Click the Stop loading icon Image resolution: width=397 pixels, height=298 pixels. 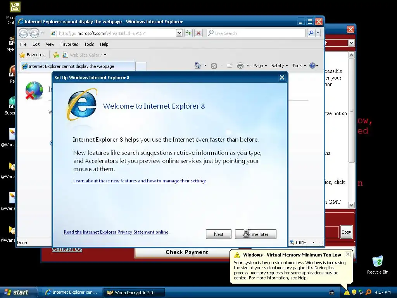198,33
